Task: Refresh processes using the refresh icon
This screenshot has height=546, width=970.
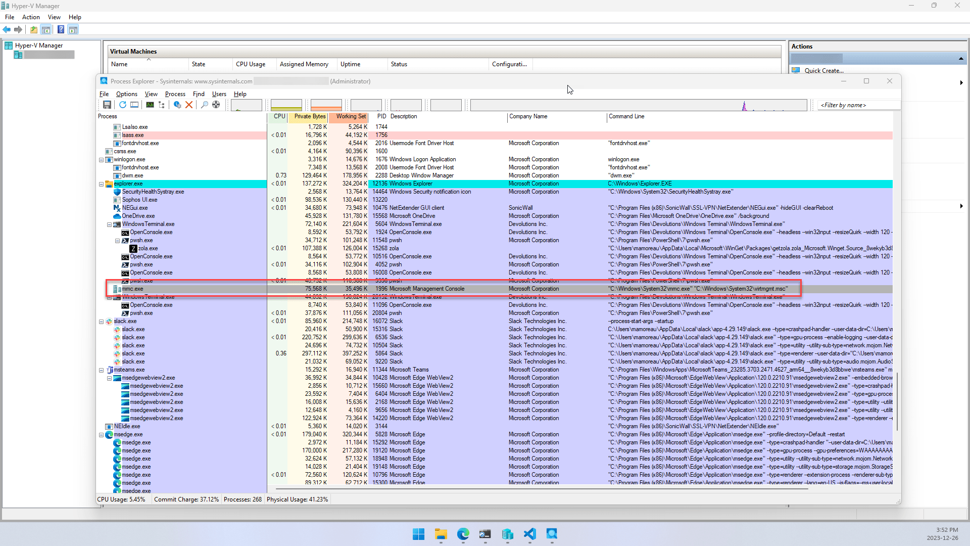Action: click(x=123, y=105)
